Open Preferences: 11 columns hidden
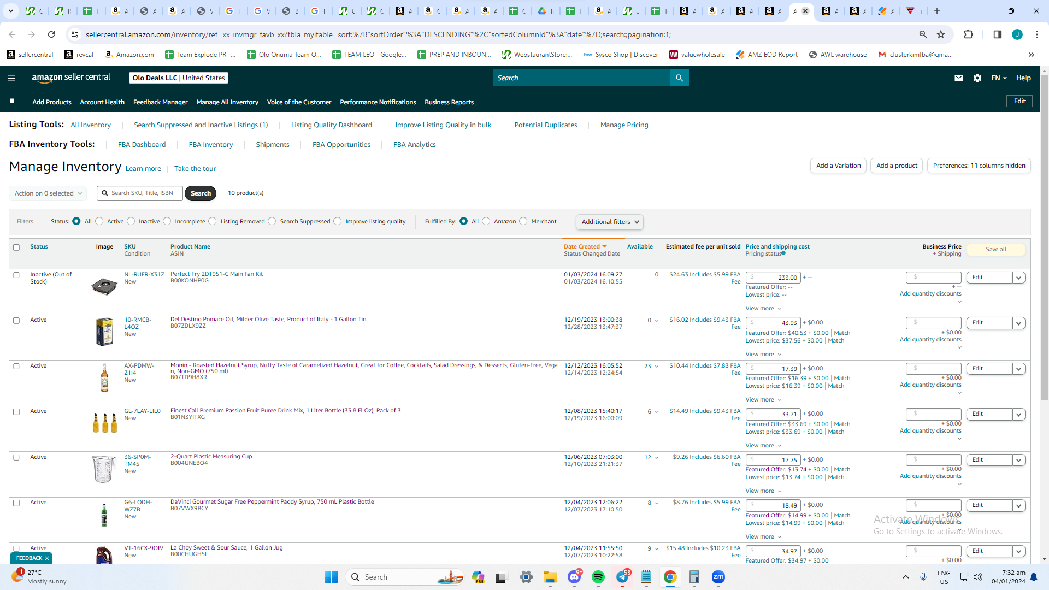 click(x=979, y=166)
